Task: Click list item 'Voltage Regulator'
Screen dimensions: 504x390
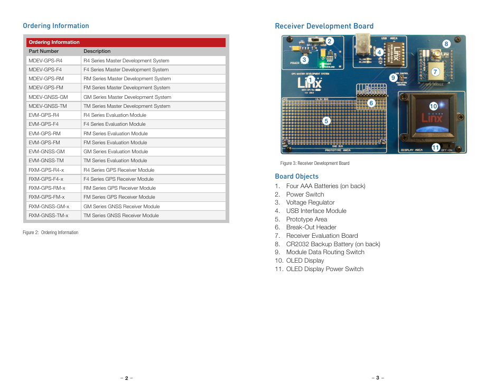Action: (310, 202)
